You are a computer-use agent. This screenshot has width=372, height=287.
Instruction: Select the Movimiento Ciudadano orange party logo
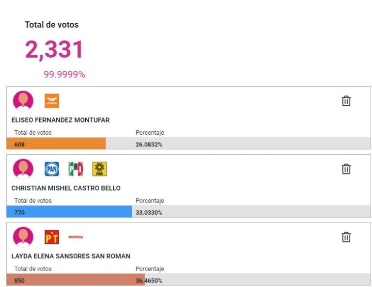[x=52, y=101]
